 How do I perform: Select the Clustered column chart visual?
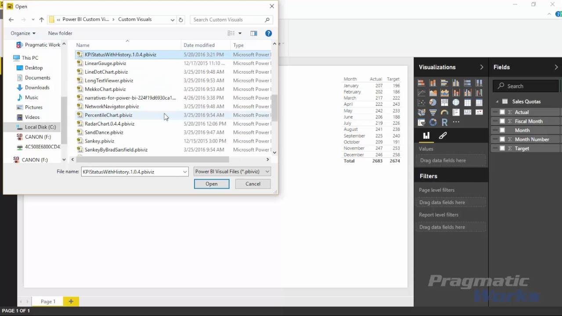456,83
